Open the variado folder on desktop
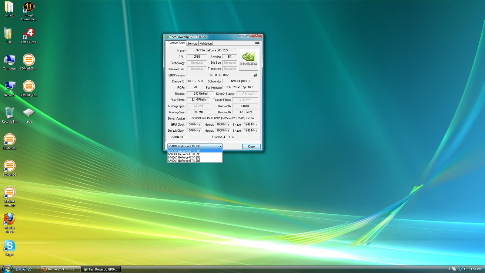 point(9,9)
